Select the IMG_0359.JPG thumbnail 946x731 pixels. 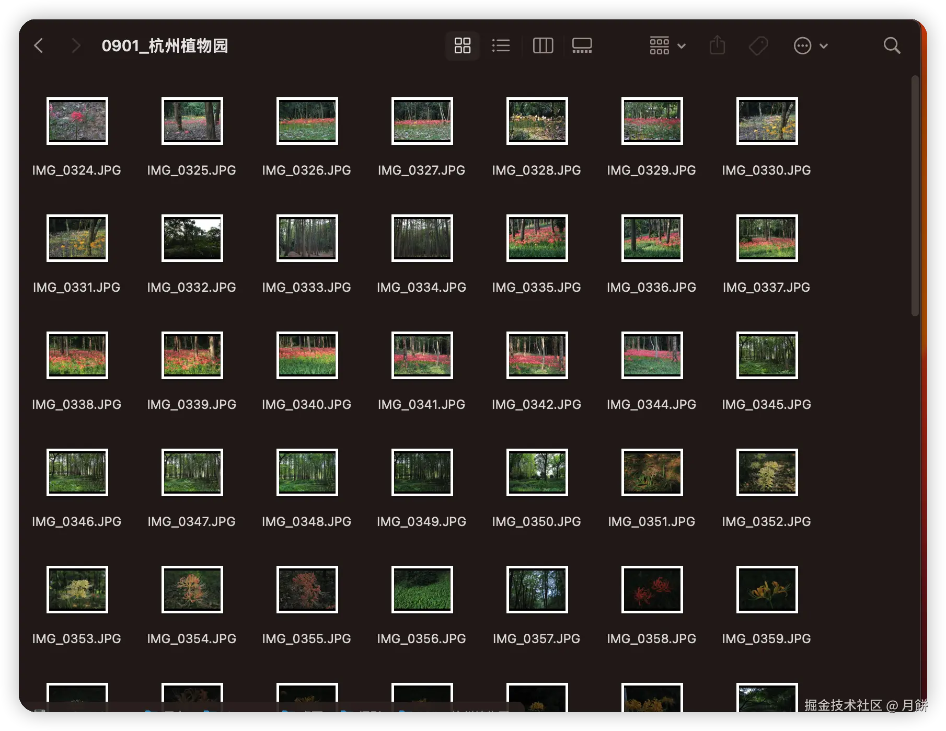(767, 589)
